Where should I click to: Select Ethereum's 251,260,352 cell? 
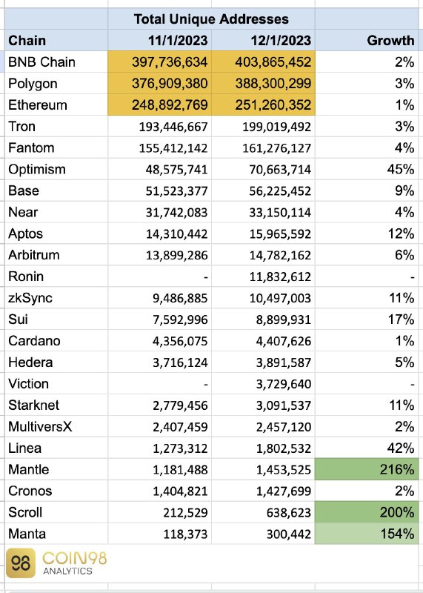(x=263, y=105)
